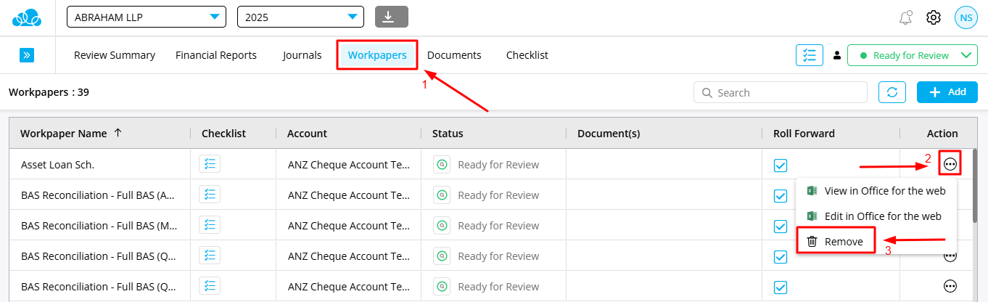Expand the sidebar with double-arrow icon

(27, 55)
